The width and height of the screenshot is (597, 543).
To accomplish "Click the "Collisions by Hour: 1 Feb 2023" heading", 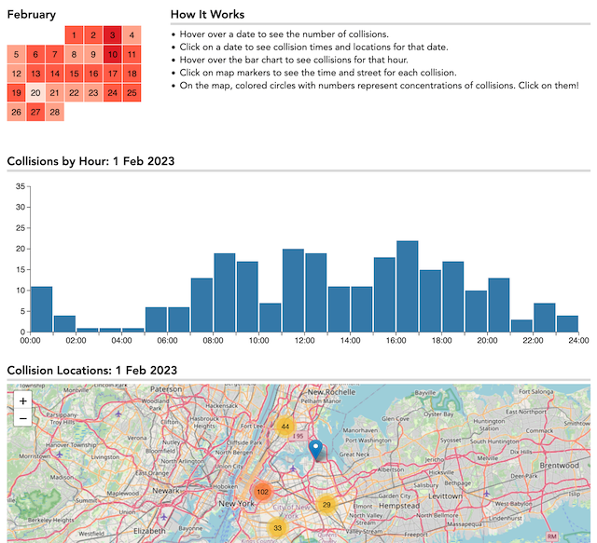I will 90,161.
